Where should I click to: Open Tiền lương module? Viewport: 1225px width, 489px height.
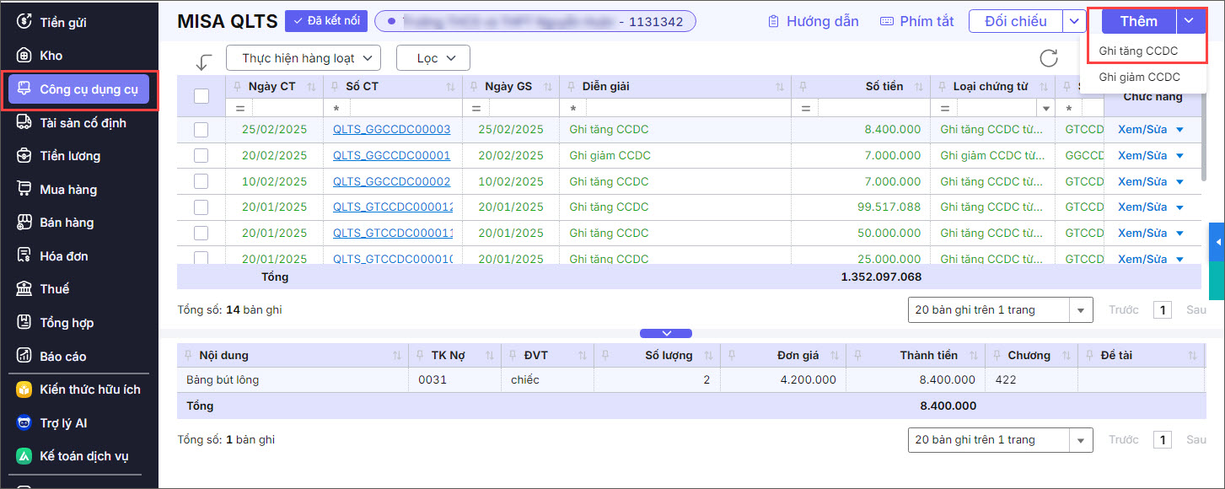[70, 156]
